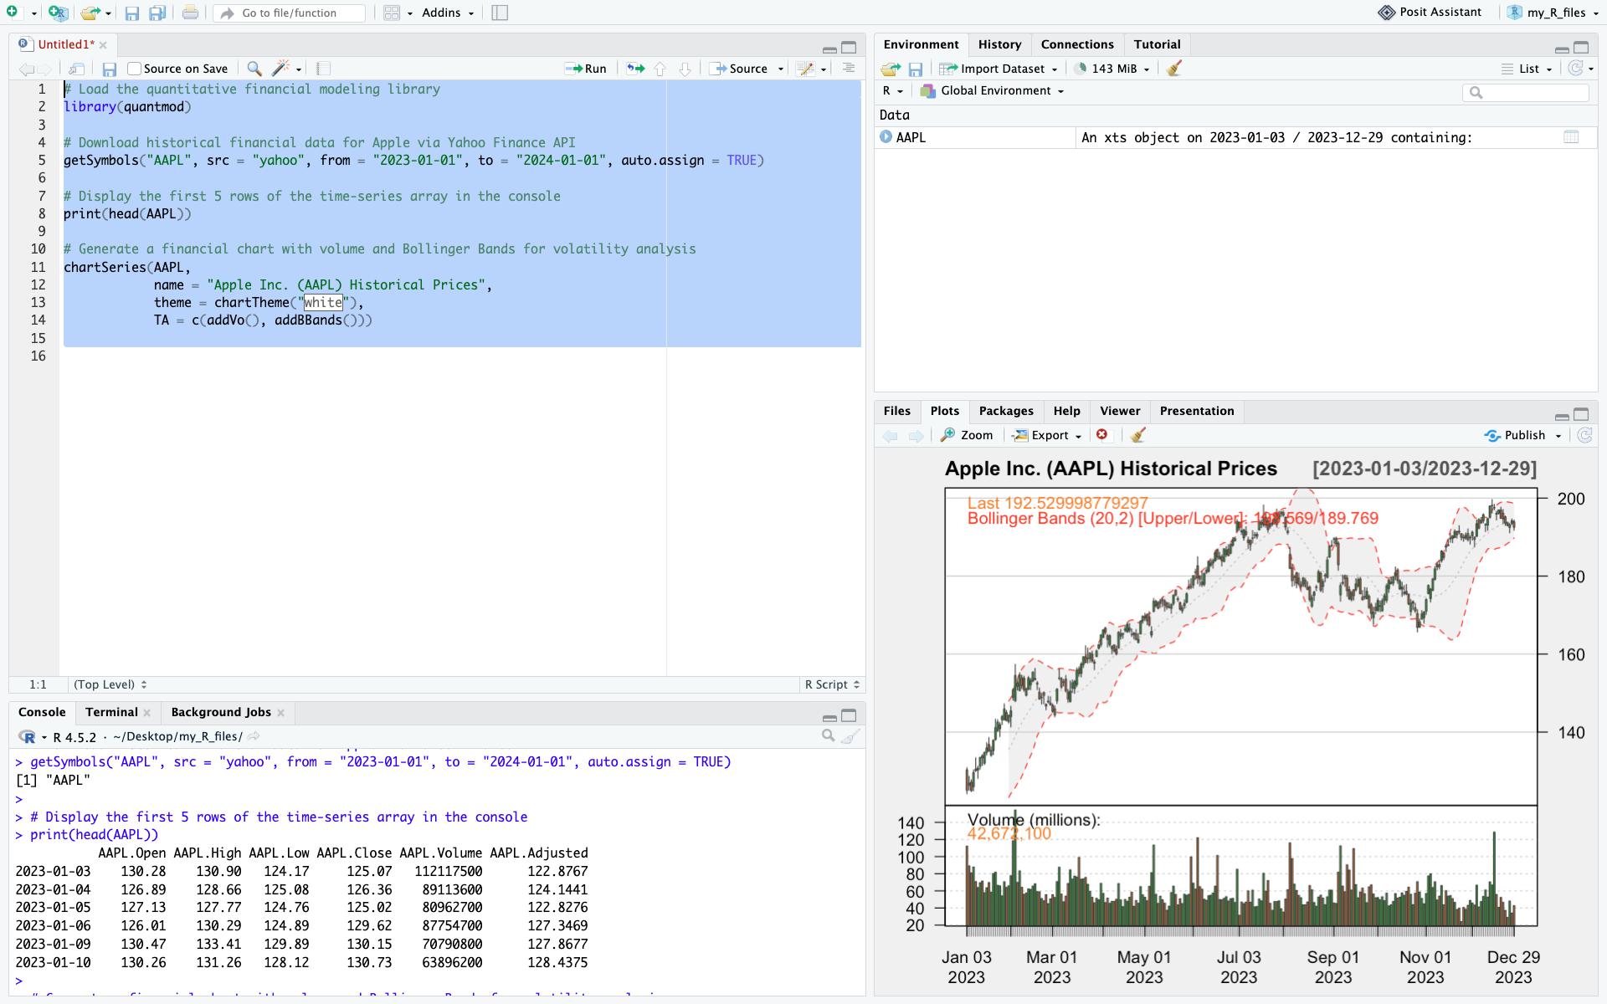Run the selected code lines
The image size is (1607, 1004).
click(586, 69)
